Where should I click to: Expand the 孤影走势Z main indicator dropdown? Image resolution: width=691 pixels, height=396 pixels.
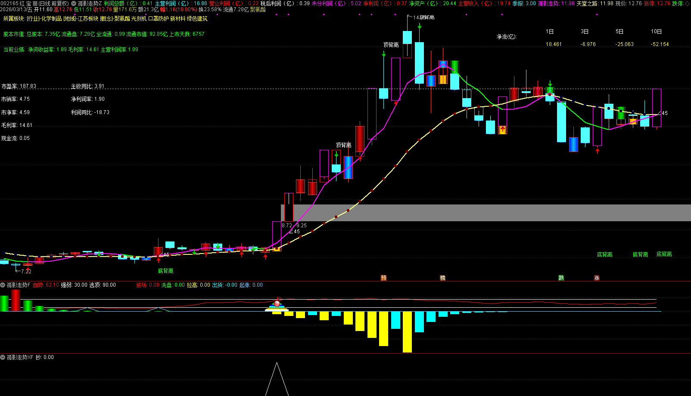[74, 3]
